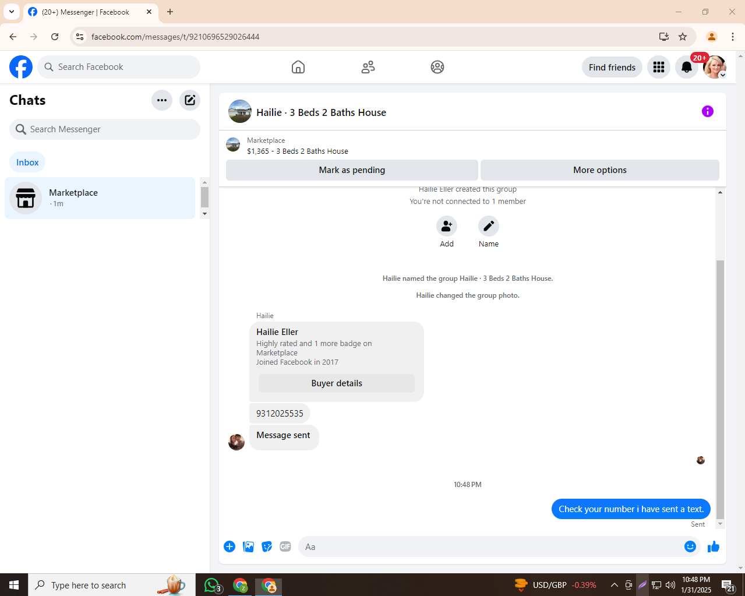The height and width of the screenshot is (596, 745).
Task: Click the More options button
Action: [600, 170]
